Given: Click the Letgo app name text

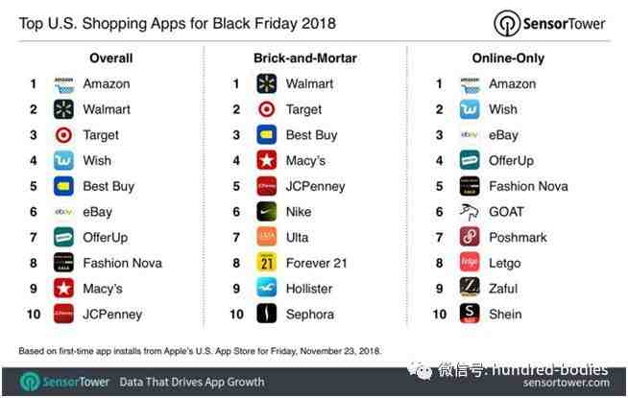Looking at the screenshot, I should (505, 264).
